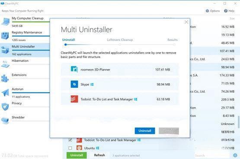240x159 pixels.
Task: Open the Help question mark icon
Action: pyautogui.click(x=226, y=11)
